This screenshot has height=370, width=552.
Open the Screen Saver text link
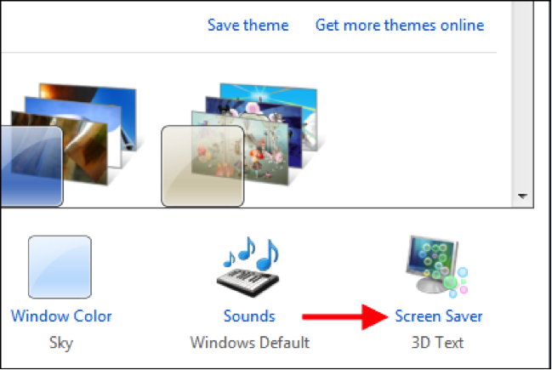438,316
